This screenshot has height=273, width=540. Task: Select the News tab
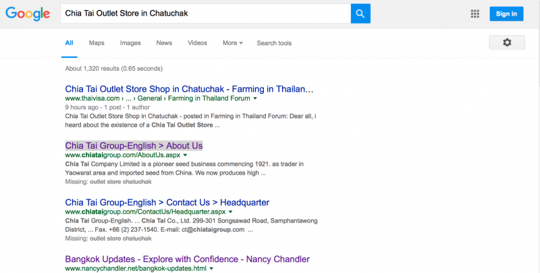[164, 43]
